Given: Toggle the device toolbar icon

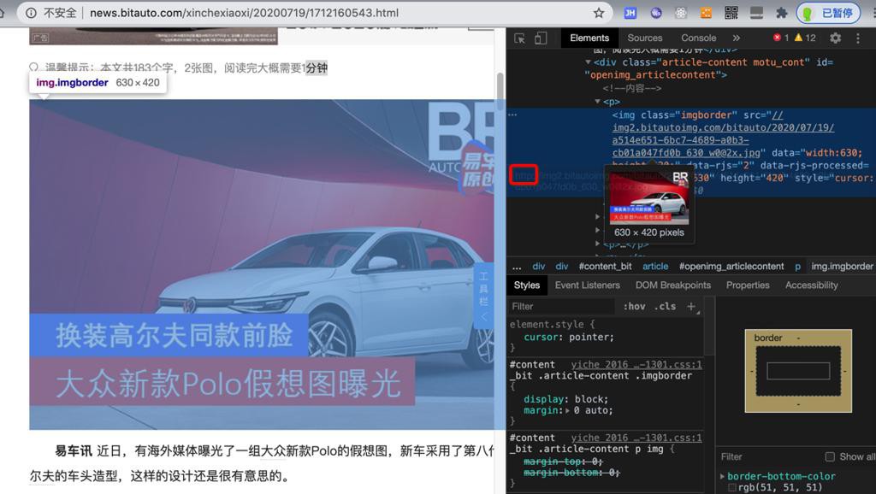Looking at the screenshot, I should point(541,38).
